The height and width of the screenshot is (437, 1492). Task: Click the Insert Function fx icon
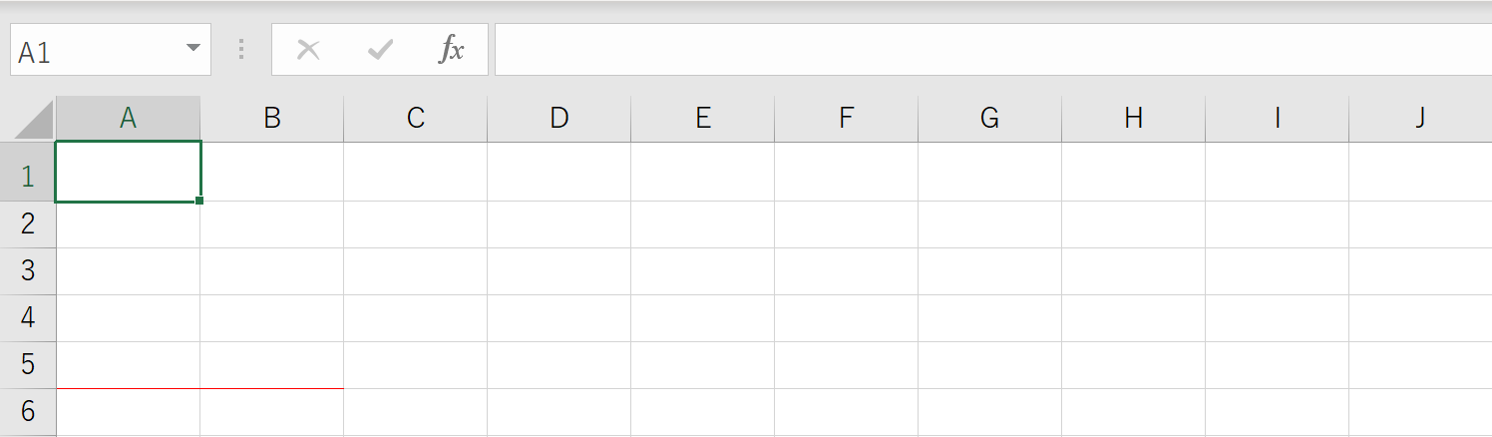[x=452, y=50]
